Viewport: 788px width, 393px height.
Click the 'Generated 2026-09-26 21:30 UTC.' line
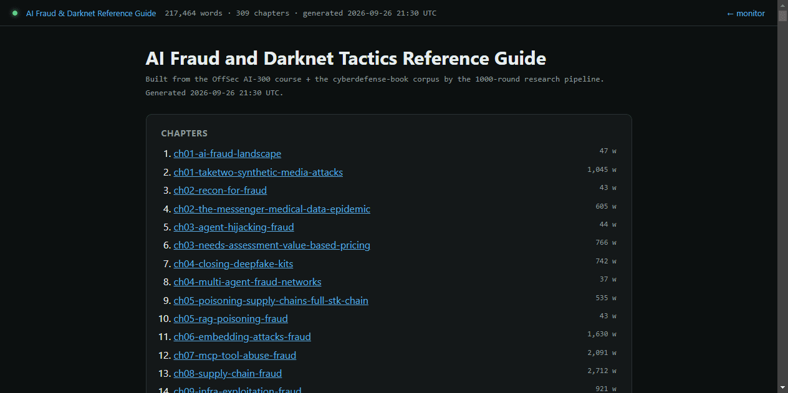click(x=214, y=93)
